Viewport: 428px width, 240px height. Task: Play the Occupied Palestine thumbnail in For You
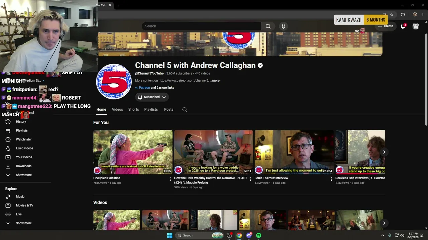coord(133,152)
